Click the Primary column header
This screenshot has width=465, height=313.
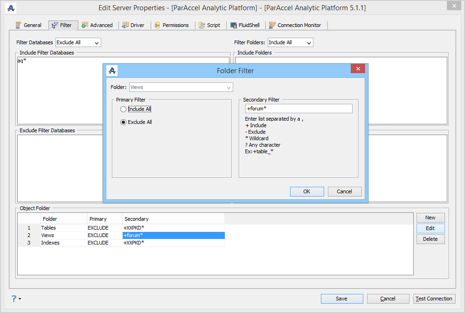(x=104, y=219)
